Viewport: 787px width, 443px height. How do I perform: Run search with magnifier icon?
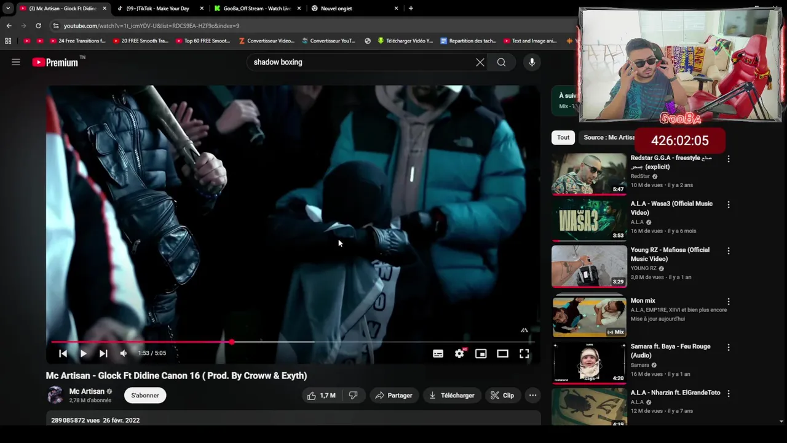pos(502,62)
